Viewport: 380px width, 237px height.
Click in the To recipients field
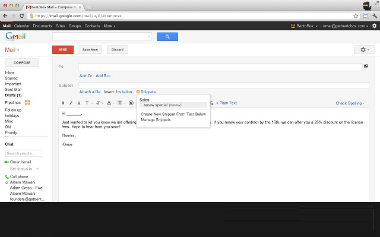[x=220, y=67]
